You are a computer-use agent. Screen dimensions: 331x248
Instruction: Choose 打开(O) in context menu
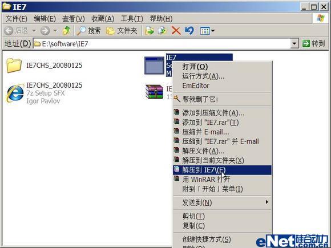(x=222, y=67)
